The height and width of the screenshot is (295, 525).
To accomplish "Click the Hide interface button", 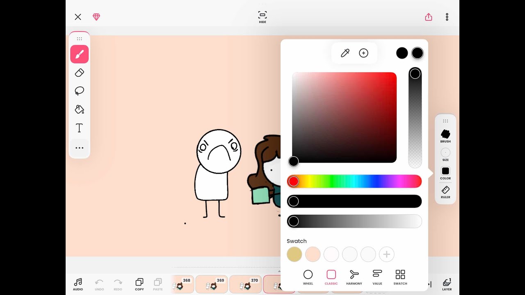I will (x=262, y=17).
